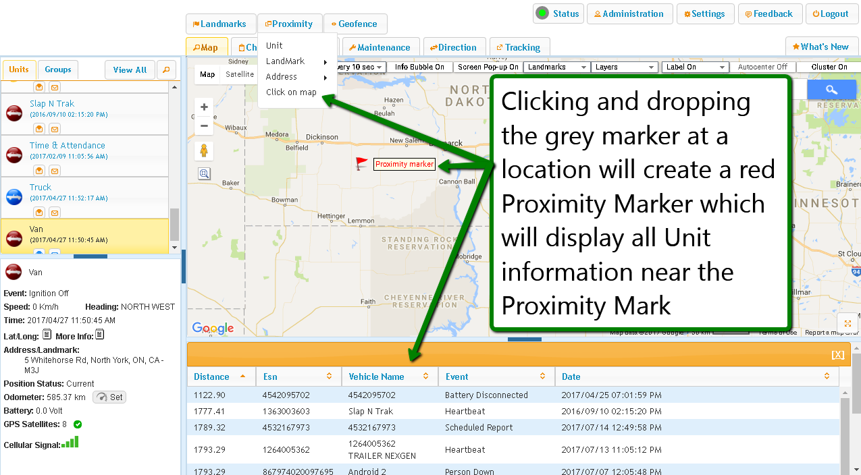
Task: Toggle Autocenter Off setting
Action: pos(762,67)
